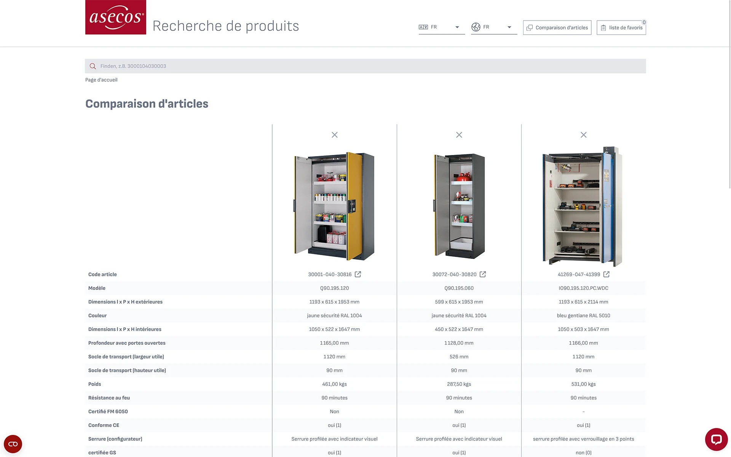
Task: Click the clipboard icon on liste de favoris
Action: [x=603, y=27]
